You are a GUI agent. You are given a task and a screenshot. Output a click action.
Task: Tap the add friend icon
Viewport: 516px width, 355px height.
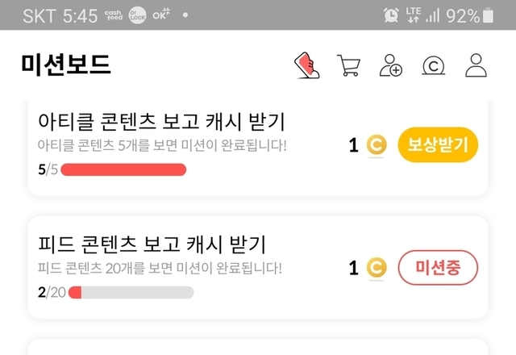pyautogui.click(x=391, y=66)
